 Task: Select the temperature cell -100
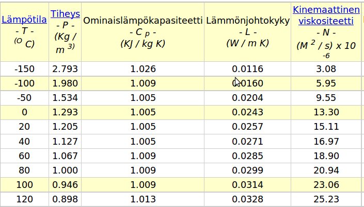[x=24, y=83]
